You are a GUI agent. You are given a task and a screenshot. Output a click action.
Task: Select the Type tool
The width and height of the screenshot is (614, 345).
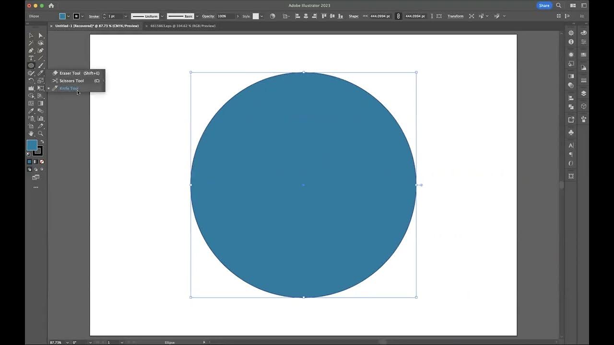(31, 58)
